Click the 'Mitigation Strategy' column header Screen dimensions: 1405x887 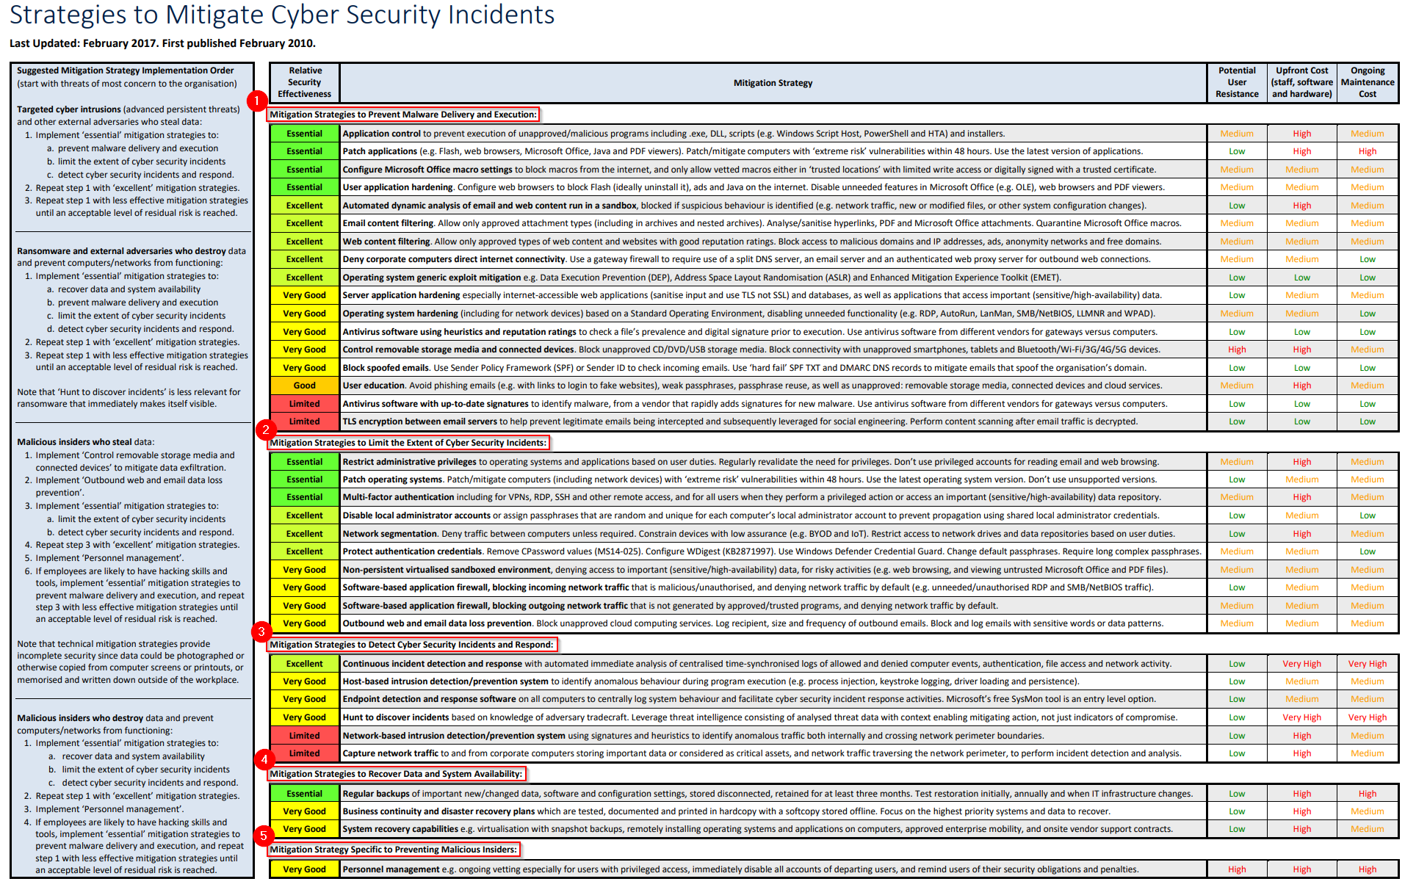(x=773, y=83)
